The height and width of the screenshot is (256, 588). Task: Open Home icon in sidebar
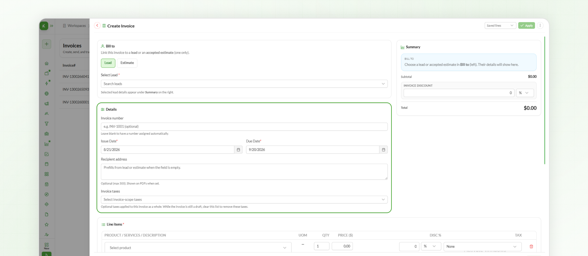point(47,63)
